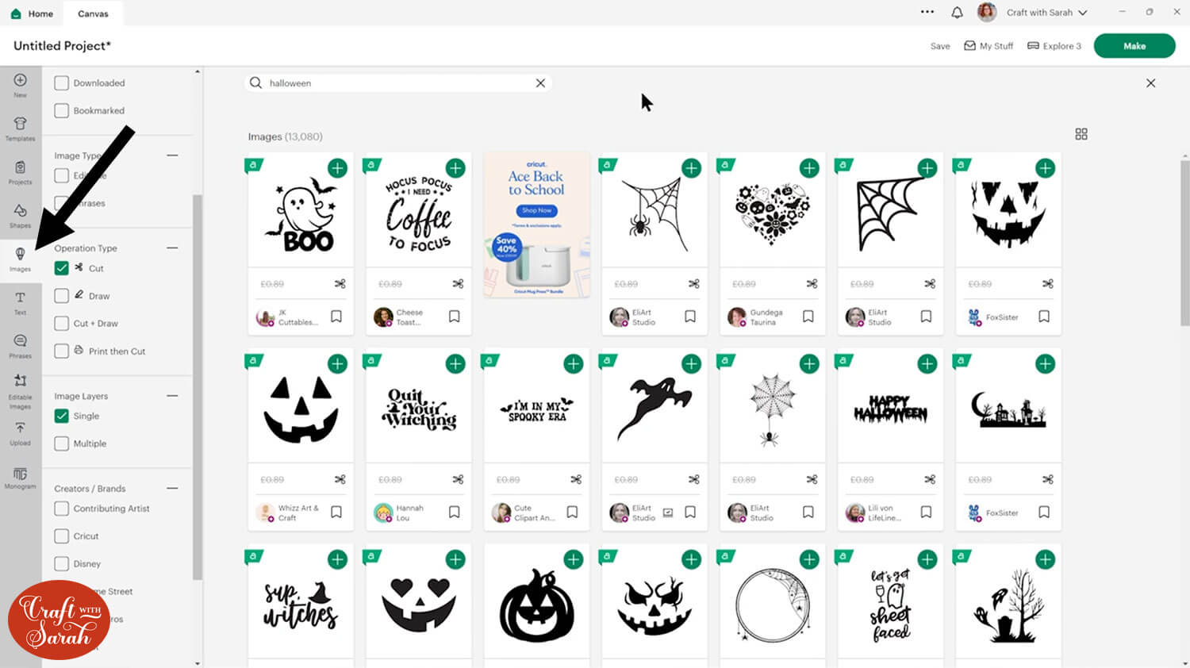Expand the Craft with Sarah account dropdown

point(1083,13)
